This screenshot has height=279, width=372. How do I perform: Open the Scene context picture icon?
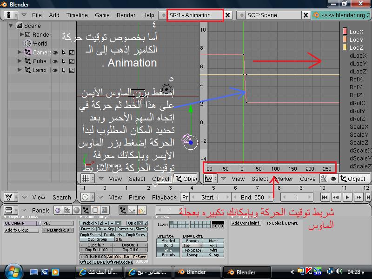point(104,210)
